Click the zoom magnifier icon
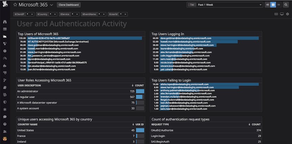Screen dimensions: 292x144 [286, 5]
